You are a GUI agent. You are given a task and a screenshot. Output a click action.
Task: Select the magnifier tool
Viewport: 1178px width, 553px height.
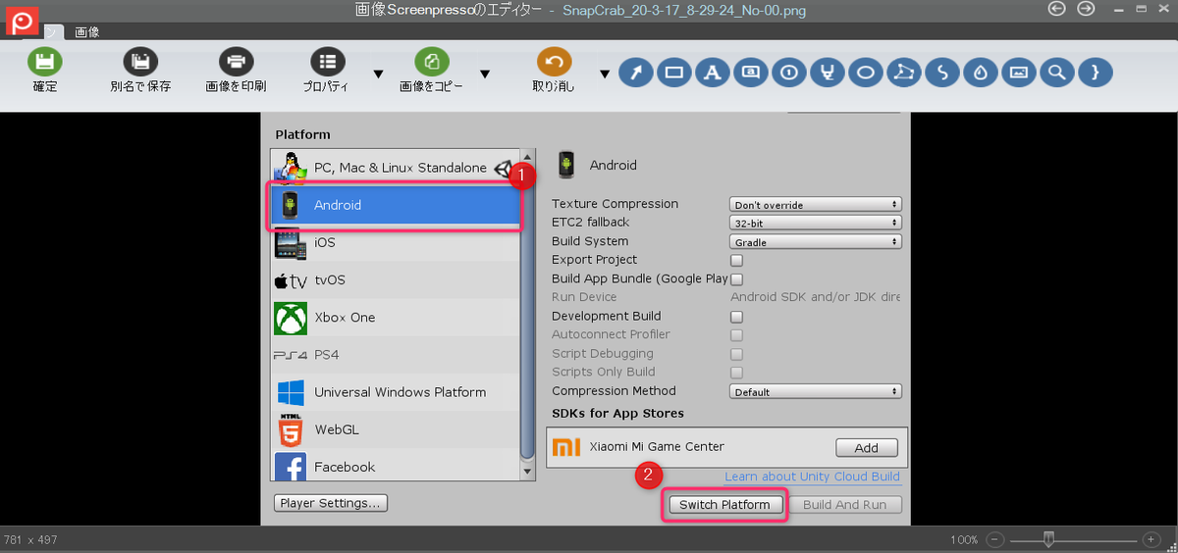[x=1057, y=72]
